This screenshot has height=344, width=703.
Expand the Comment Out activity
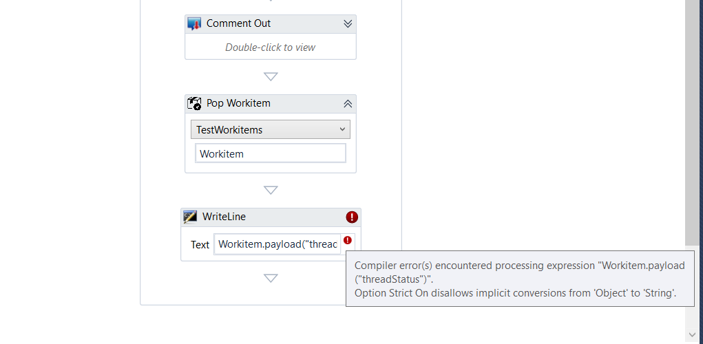pos(348,24)
